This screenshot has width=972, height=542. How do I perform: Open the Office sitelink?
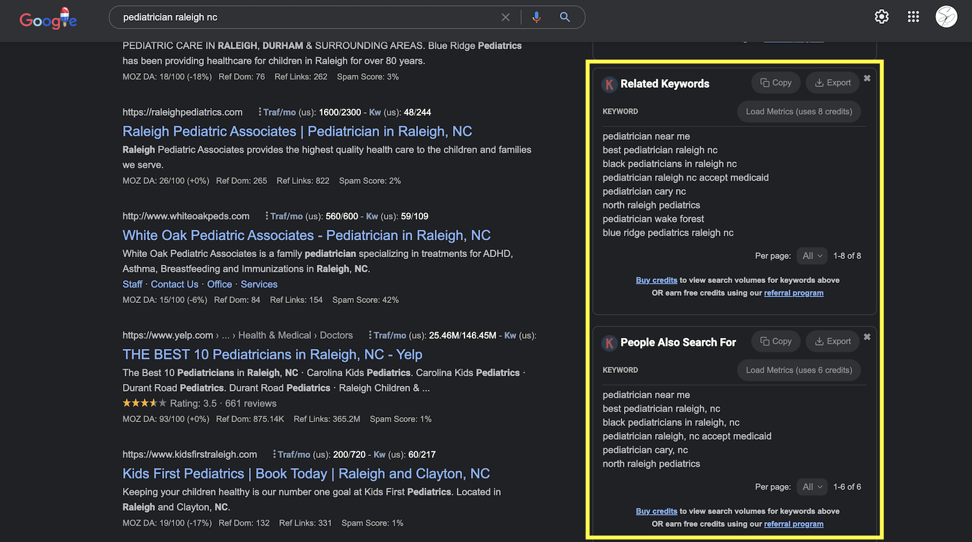(x=220, y=284)
